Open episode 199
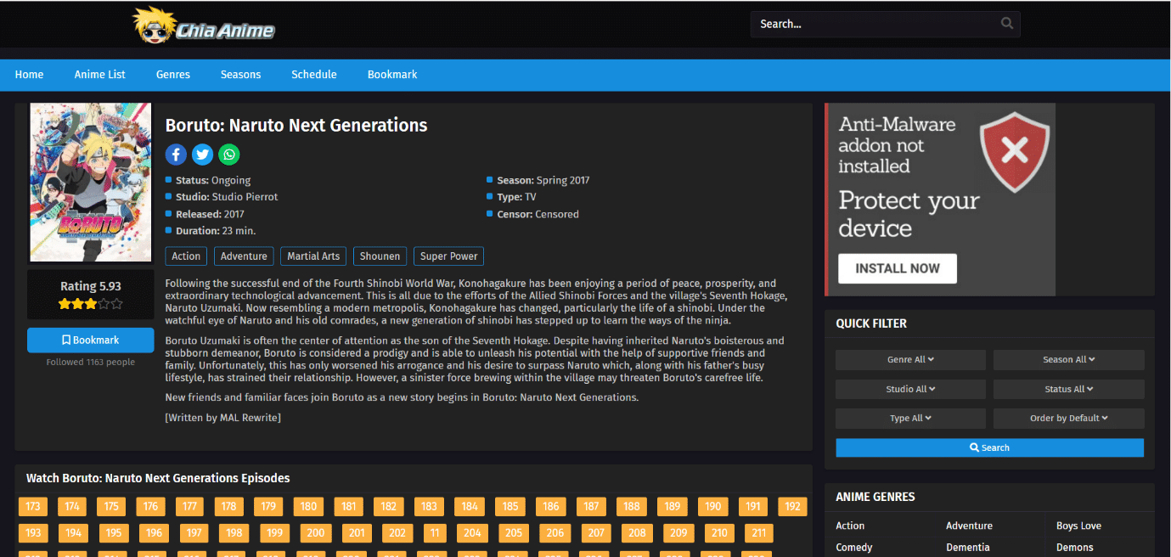Screen dimensions: 1171x557 274,533
